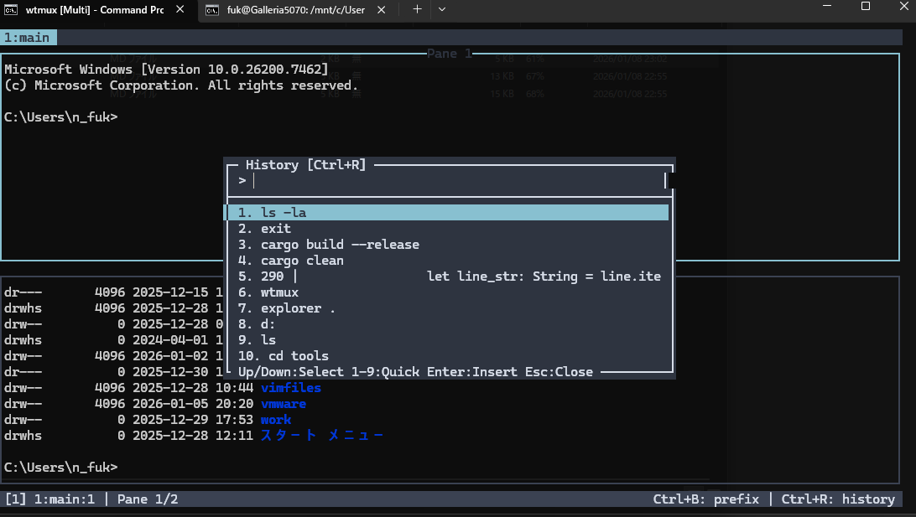Choose history entry 10. cd tools
This screenshot has height=517, width=916.
click(448, 356)
